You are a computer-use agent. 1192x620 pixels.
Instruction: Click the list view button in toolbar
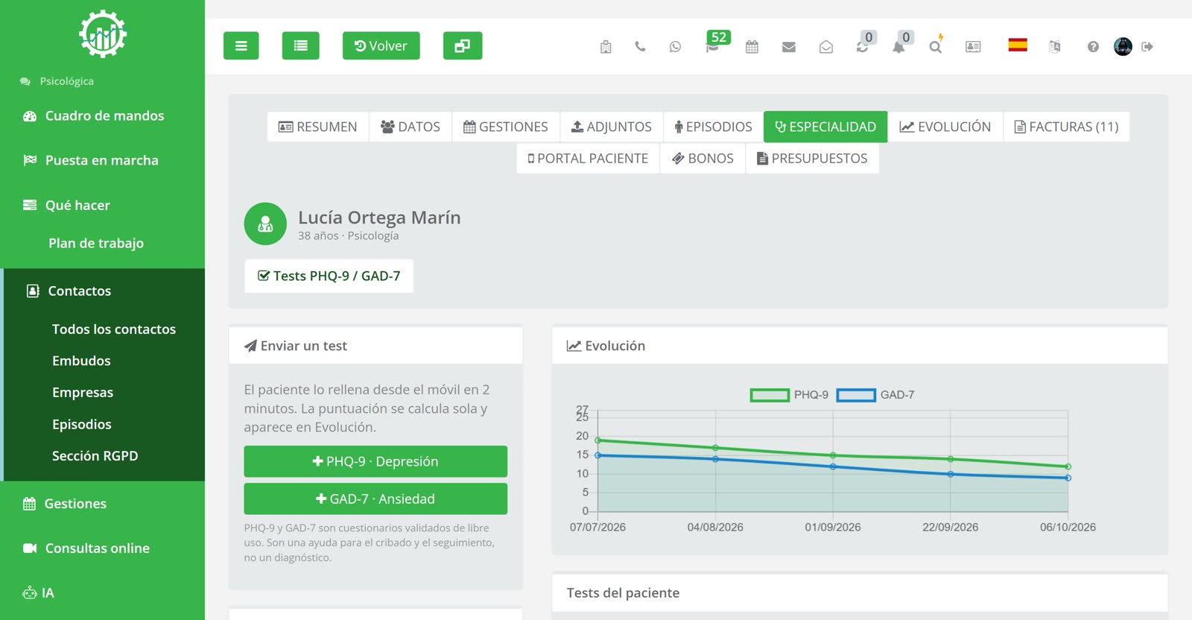click(300, 45)
